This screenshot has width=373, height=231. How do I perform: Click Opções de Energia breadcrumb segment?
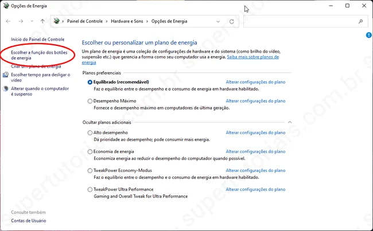169,21
